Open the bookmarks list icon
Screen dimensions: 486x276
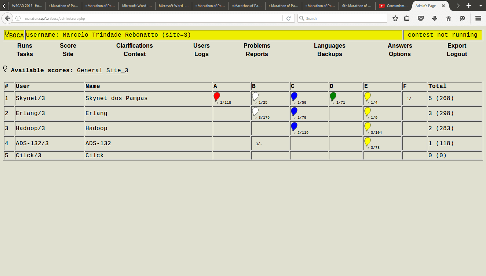click(x=407, y=18)
